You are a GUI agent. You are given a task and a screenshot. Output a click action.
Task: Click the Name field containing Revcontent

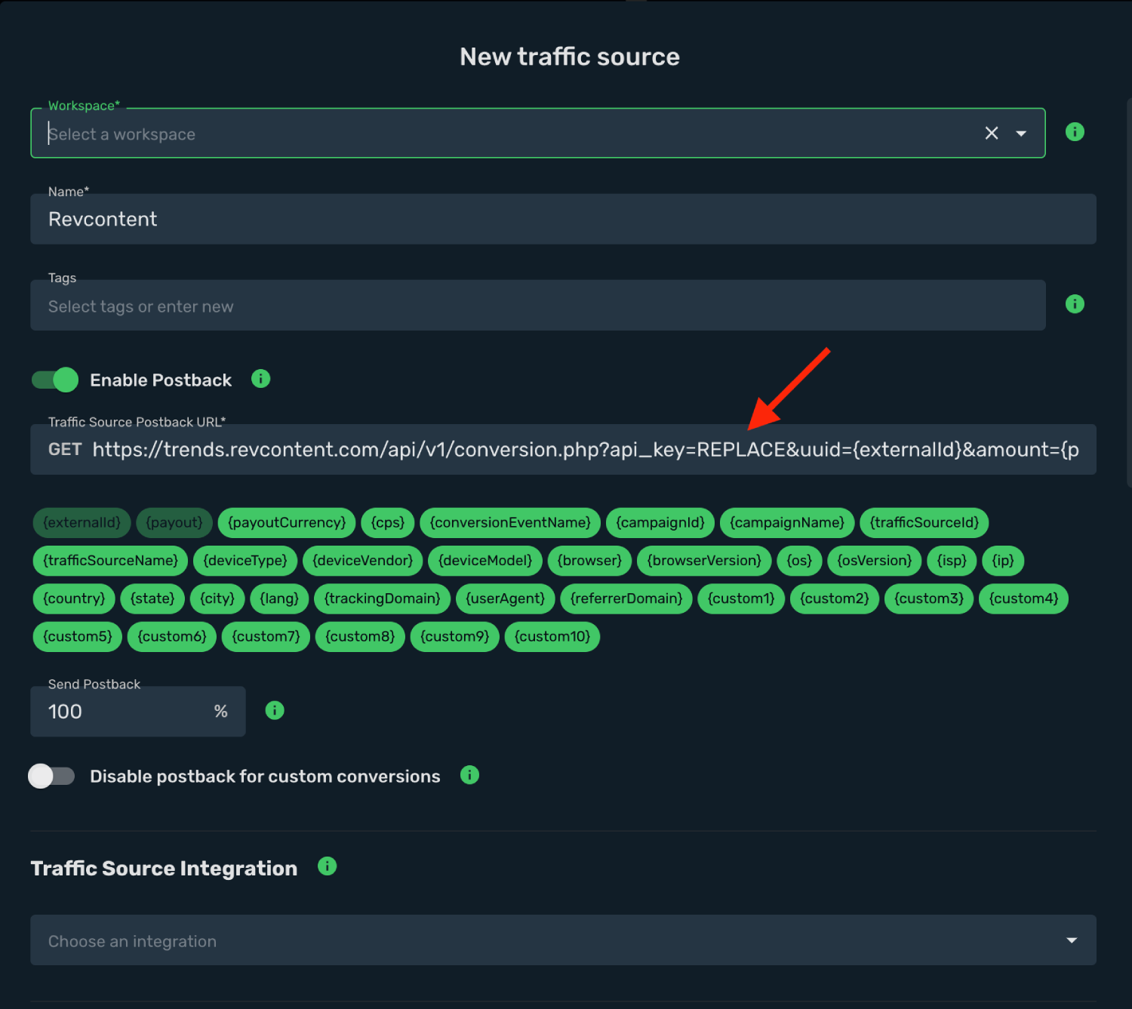click(x=563, y=219)
